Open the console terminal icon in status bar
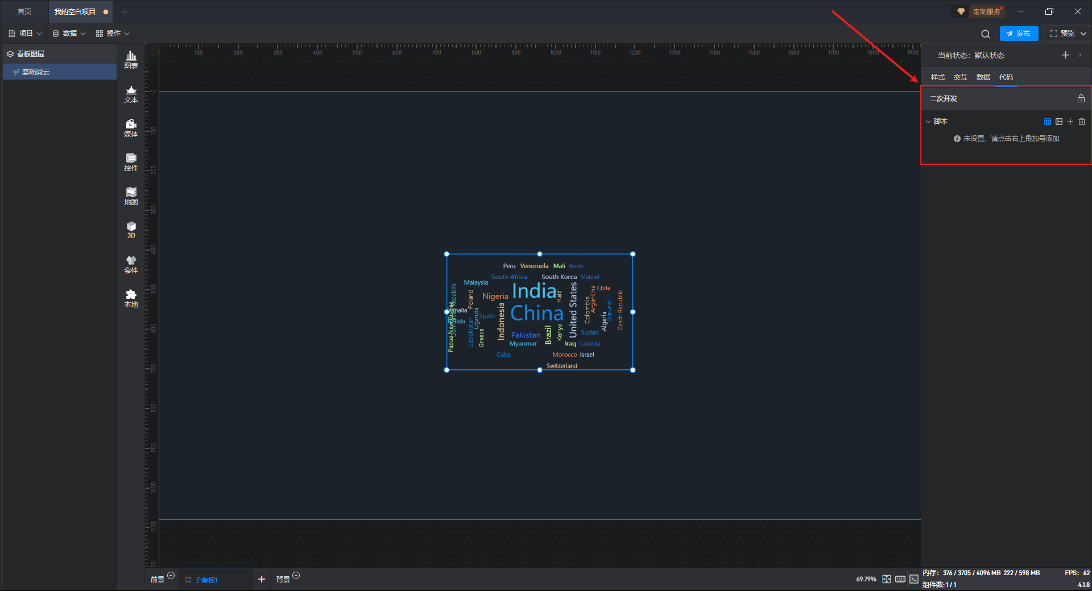The image size is (1092, 591). [914, 579]
